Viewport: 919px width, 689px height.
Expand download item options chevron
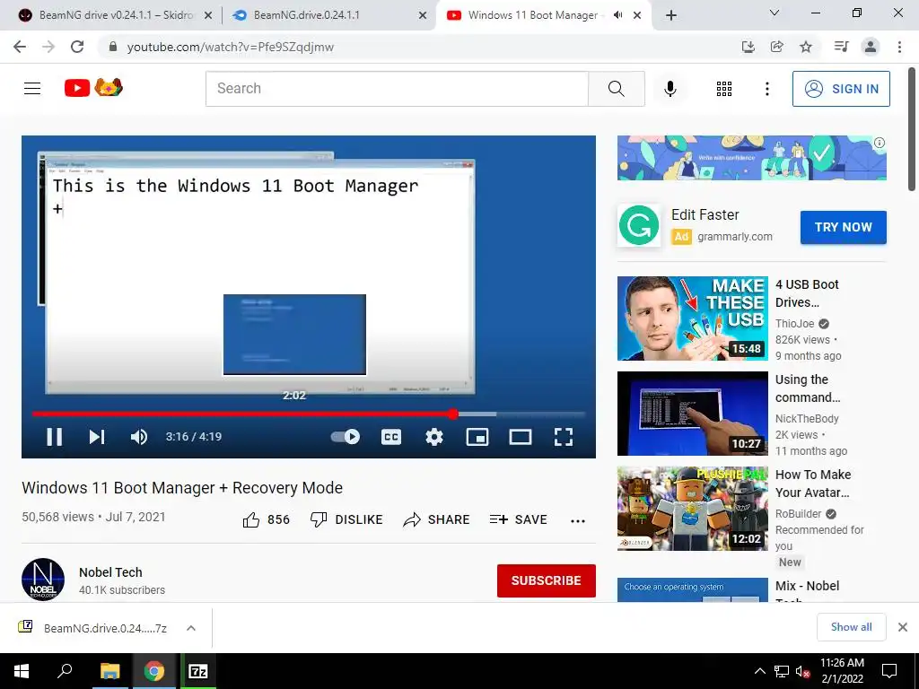pyautogui.click(x=191, y=628)
